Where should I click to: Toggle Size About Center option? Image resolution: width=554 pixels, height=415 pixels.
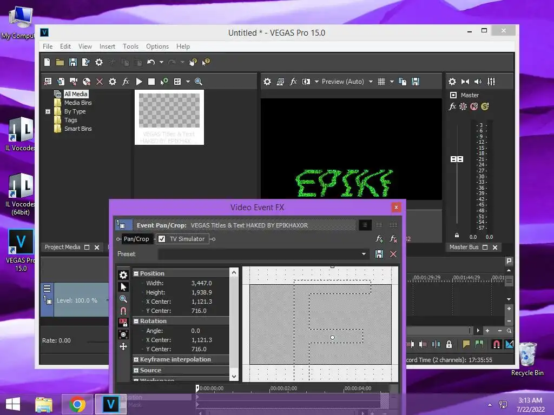[x=123, y=334]
